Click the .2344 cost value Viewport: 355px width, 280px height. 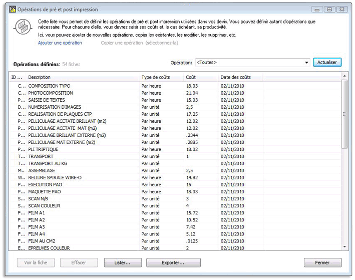pos(192,135)
